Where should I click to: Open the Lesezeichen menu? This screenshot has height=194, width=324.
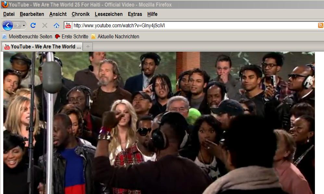click(109, 14)
